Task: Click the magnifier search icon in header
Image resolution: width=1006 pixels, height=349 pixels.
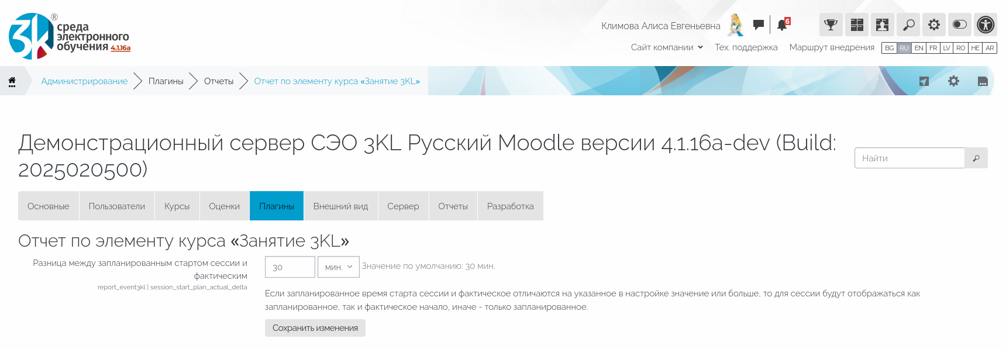Action: tap(908, 25)
